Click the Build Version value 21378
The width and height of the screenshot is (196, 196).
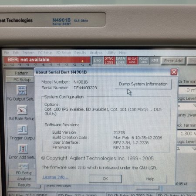(x=119, y=132)
